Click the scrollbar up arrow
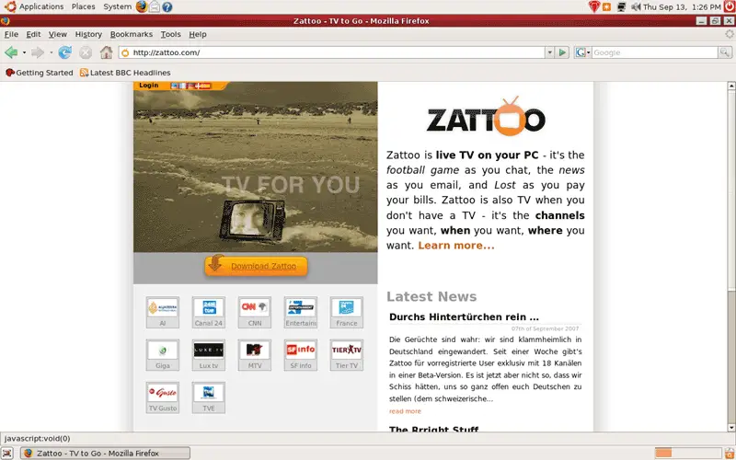The height and width of the screenshot is (460, 736). [731, 86]
